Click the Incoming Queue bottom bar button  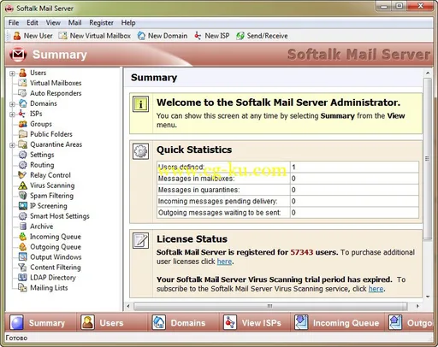click(337, 323)
